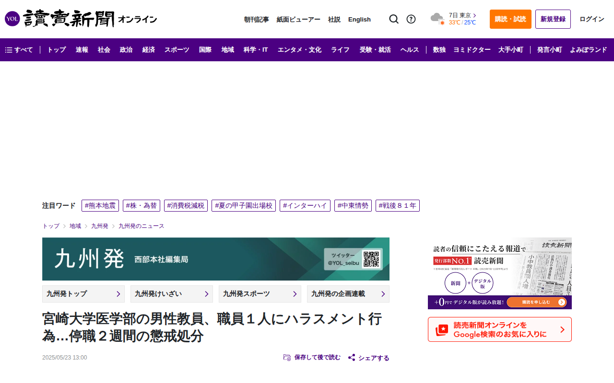Click the 地域 breadcrumb link
The height and width of the screenshot is (383, 614).
[x=75, y=226]
